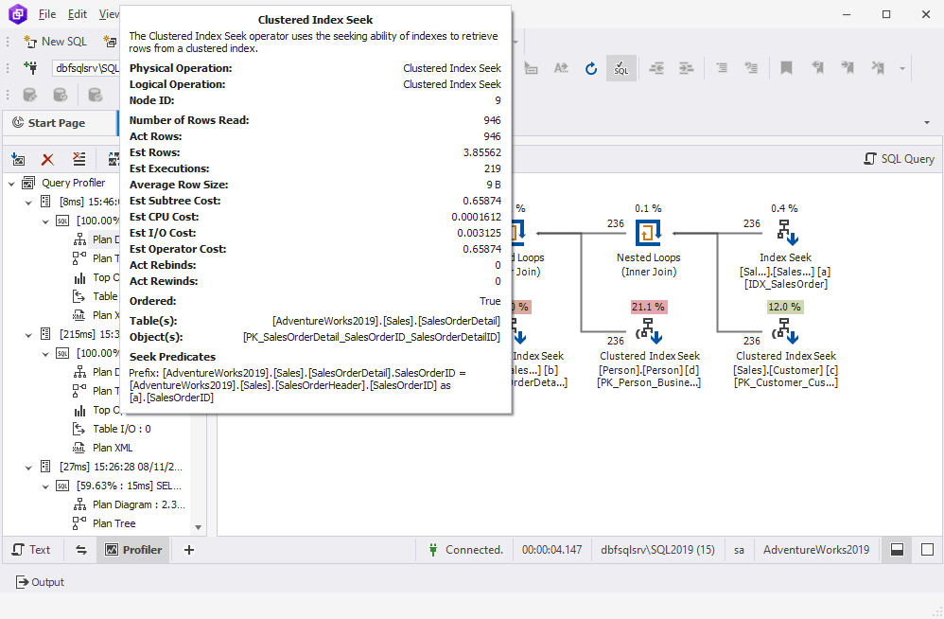Open the document tabs list dropdown arrow
This screenshot has width=944, height=619.
927,123
